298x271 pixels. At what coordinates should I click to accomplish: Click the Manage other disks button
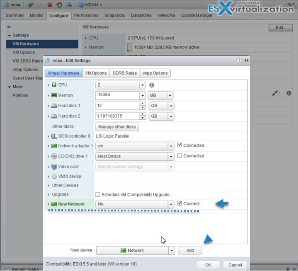116,126
